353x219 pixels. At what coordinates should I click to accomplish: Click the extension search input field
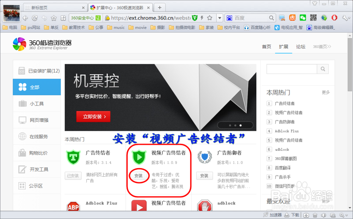point(292,69)
